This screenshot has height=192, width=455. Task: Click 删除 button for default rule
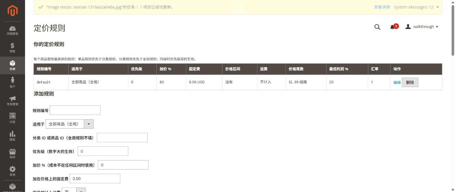tap(410, 82)
